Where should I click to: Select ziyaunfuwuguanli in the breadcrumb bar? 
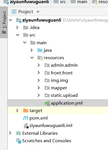29,2
